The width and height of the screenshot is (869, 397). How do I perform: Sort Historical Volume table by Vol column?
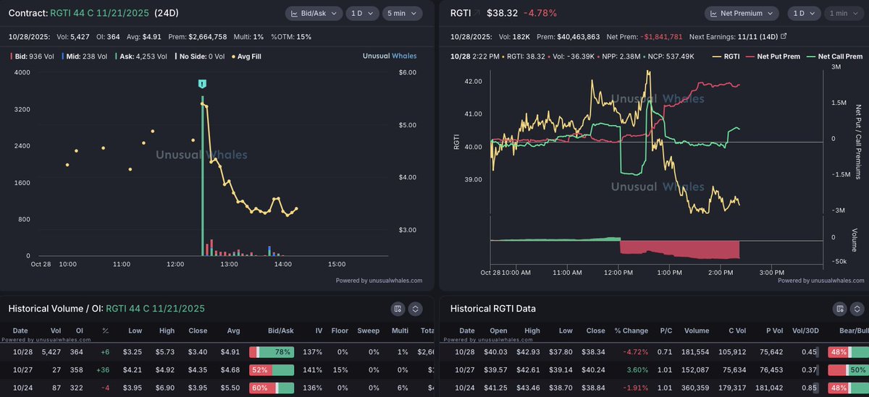pos(56,330)
